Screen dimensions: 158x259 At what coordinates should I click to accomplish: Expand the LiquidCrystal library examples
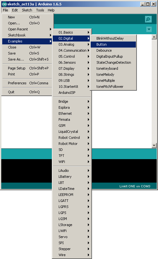pos(72,132)
